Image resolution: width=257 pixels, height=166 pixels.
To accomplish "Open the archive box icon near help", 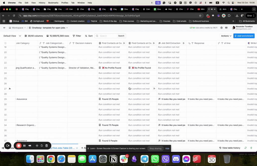I will [x=226, y=28].
